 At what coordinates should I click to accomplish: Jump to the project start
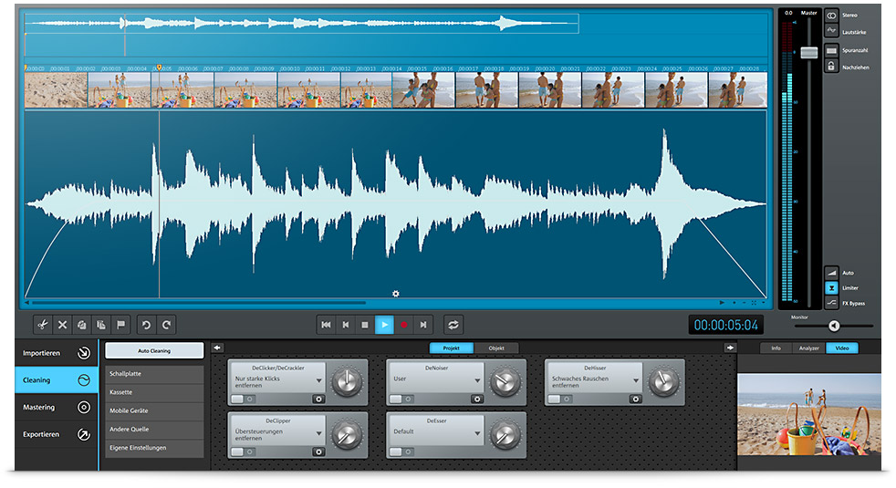point(326,325)
